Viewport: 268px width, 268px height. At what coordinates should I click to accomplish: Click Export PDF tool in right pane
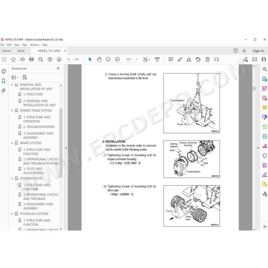click(265, 79)
